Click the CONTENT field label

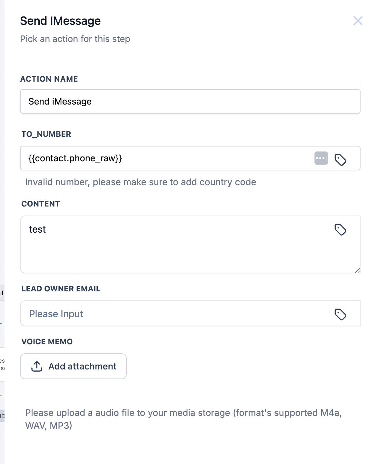coord(41,204)
